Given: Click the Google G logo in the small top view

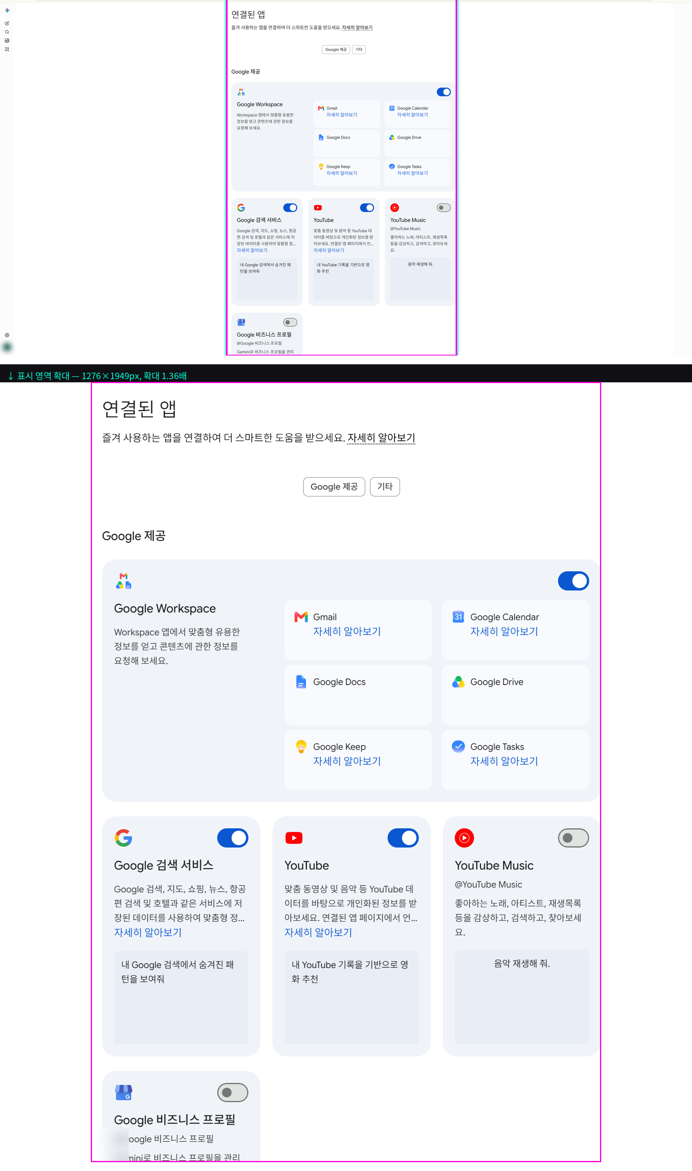Looking at the screenshot, I should coord(241,208).
